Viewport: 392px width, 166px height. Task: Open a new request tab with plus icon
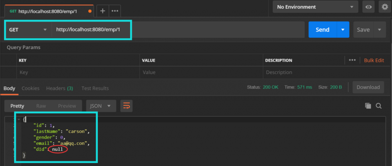click(x=102, y=11)
